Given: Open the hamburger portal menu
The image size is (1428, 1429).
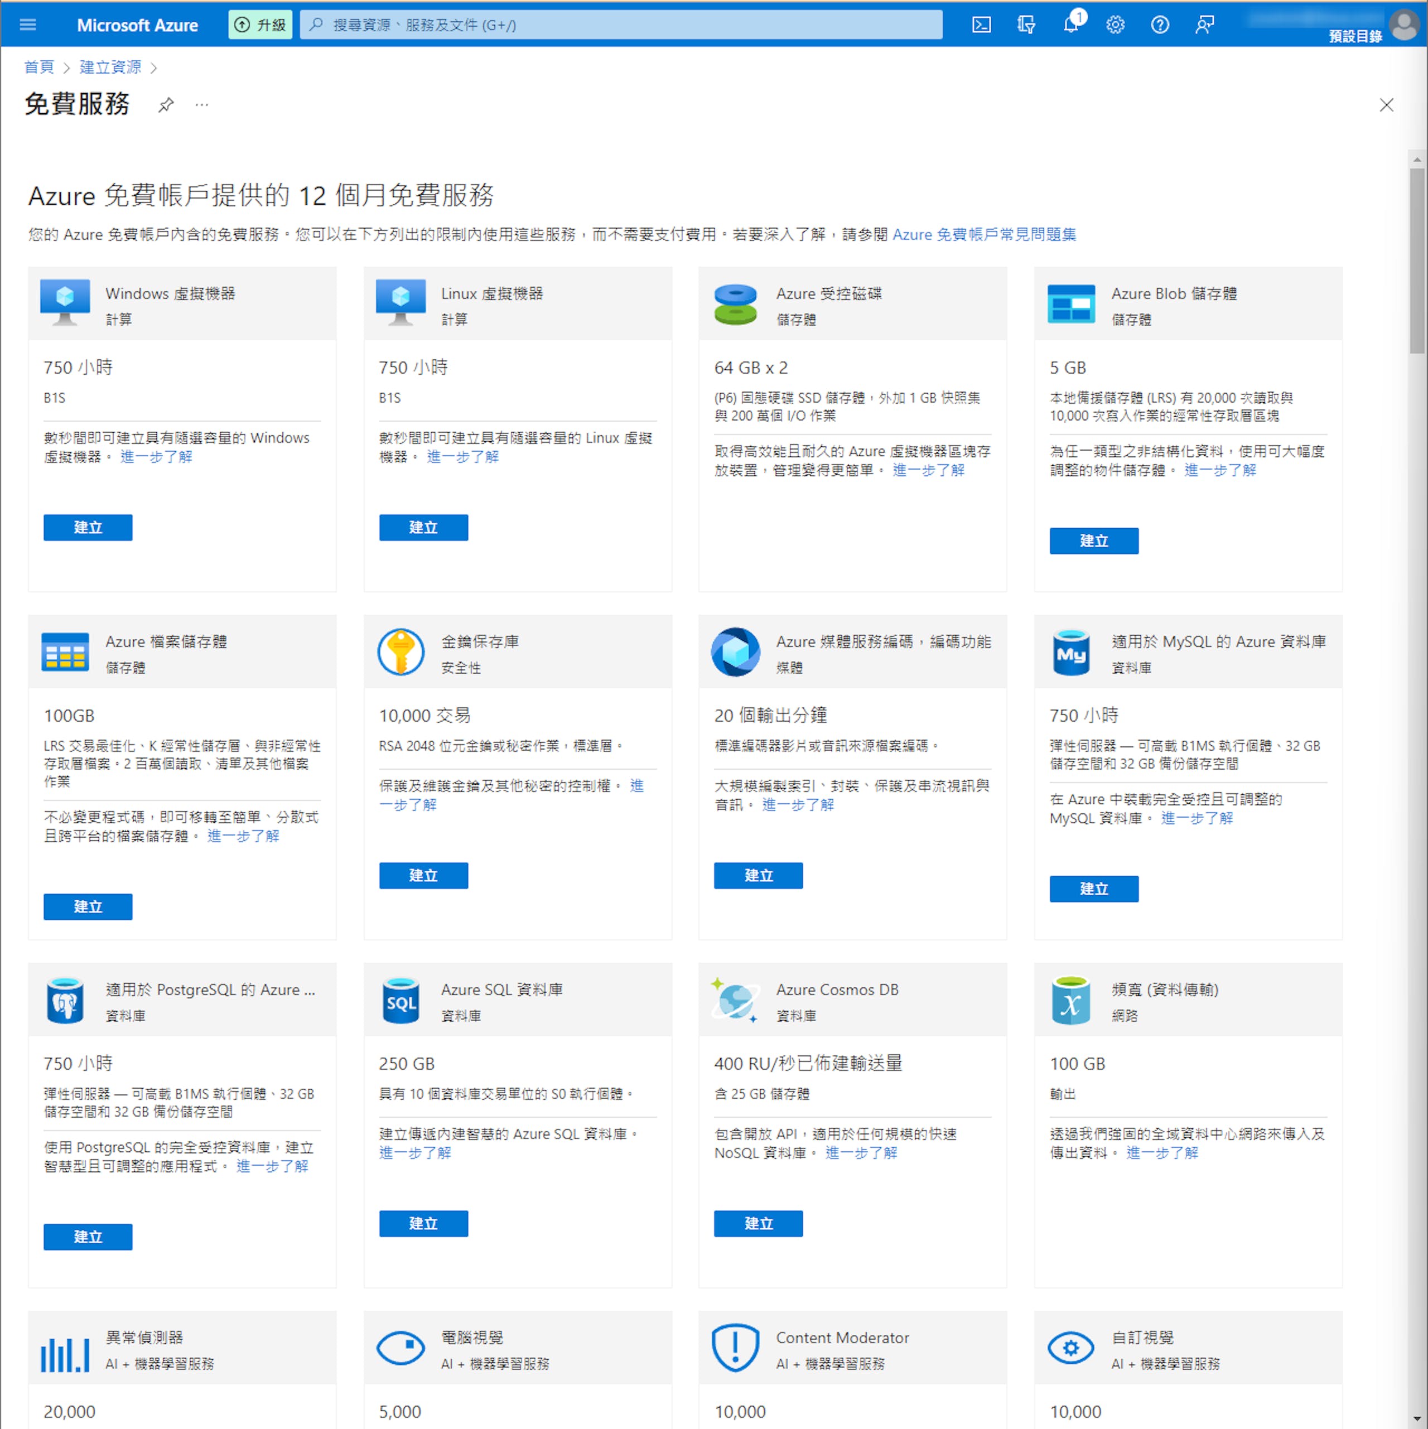Looking at the screenshot, I should click(27, 25).
